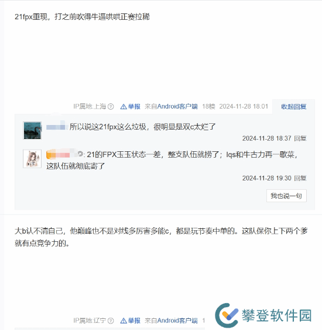Reply to the 19:30 comment

pos(300,178)
